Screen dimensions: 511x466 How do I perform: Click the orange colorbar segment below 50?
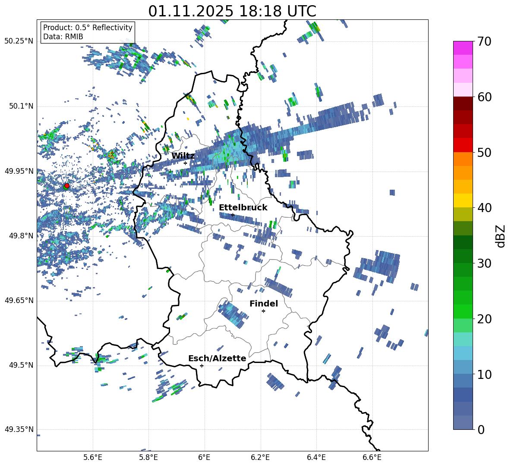pos(463,159)
